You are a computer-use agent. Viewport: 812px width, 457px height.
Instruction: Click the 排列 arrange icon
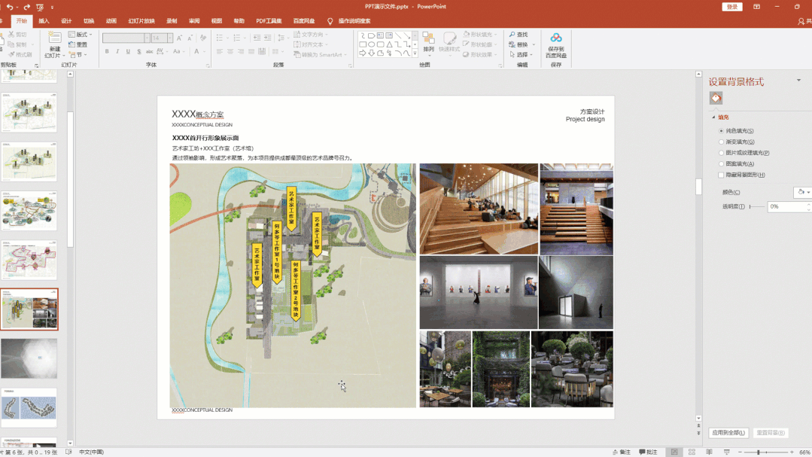coord(428,38)
